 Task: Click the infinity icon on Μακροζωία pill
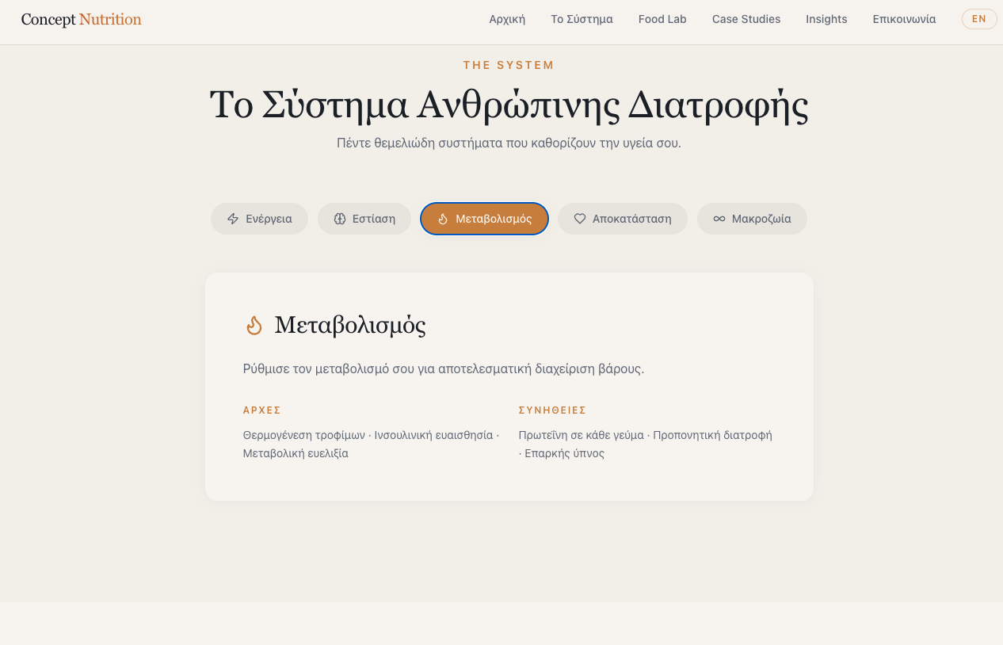coord(719,219)
